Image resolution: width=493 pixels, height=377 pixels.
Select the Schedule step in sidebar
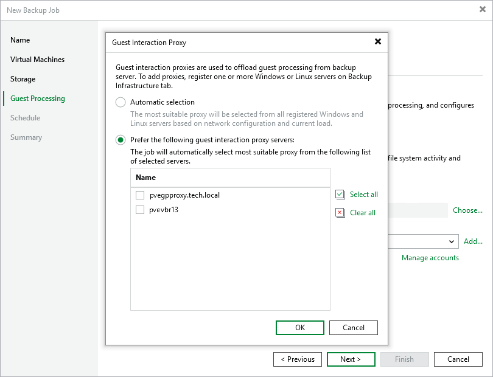pyautogui.click(x=25, y=118)
